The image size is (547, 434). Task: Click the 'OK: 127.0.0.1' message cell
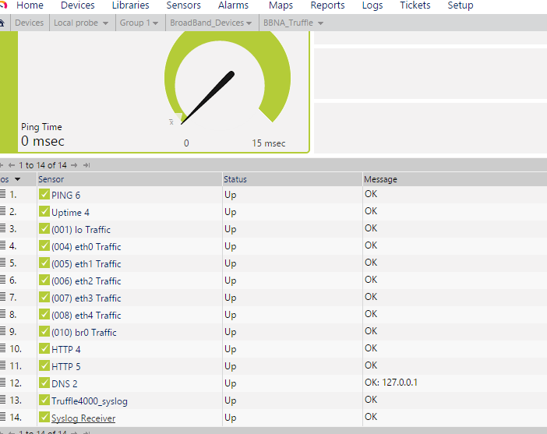[x=391, y=383]
